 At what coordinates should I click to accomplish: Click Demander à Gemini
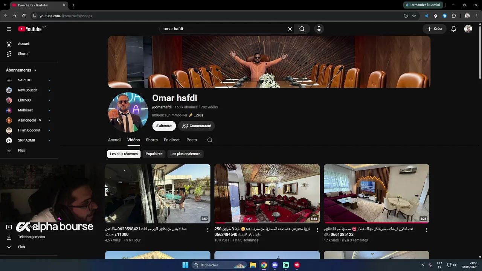422,5
